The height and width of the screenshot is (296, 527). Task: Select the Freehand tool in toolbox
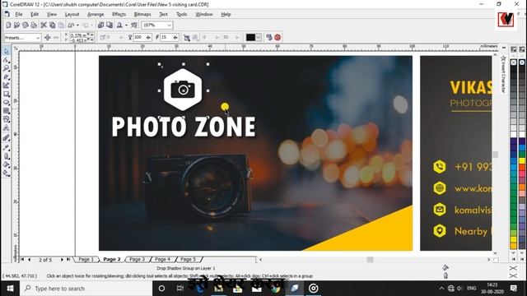pos(6,76)
